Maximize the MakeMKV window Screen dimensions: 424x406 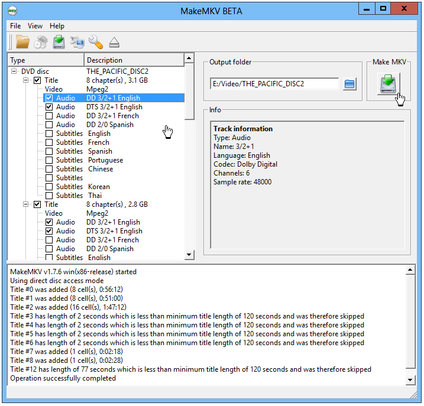[383, 9]
